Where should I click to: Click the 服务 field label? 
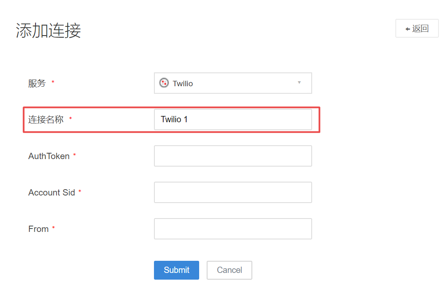(x=37, y=83)
